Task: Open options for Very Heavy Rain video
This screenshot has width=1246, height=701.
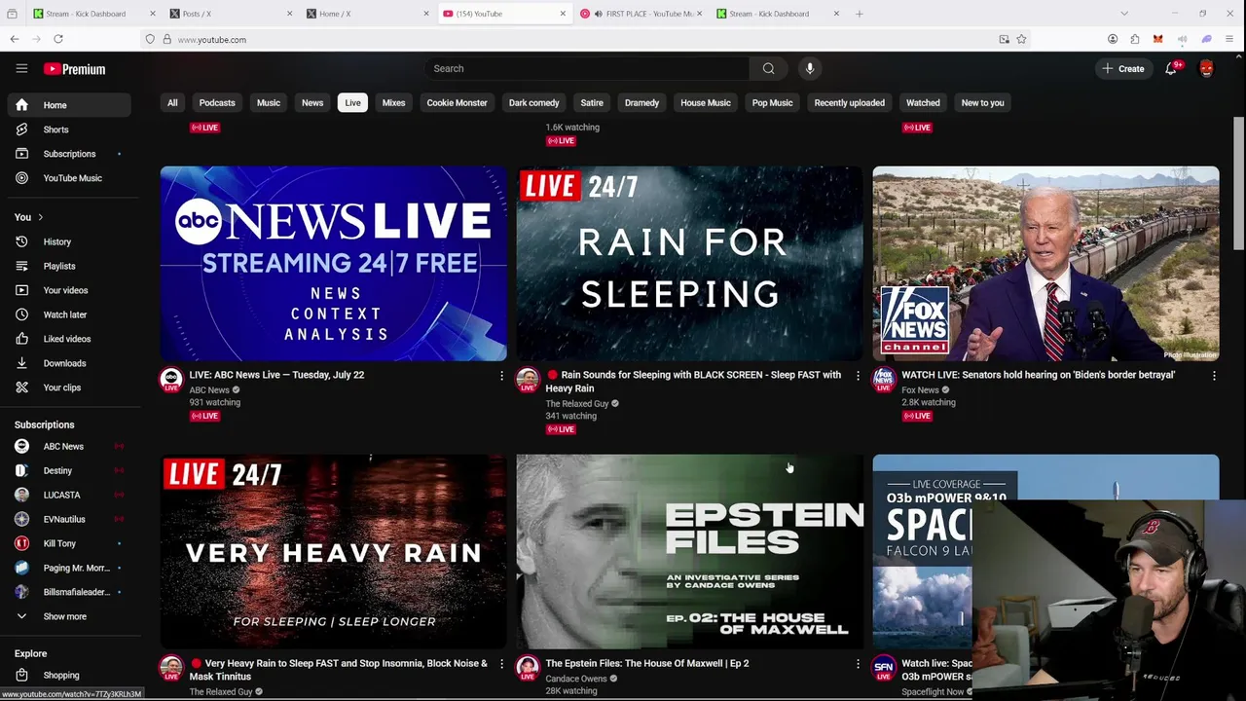Action: tap(502, 664)
